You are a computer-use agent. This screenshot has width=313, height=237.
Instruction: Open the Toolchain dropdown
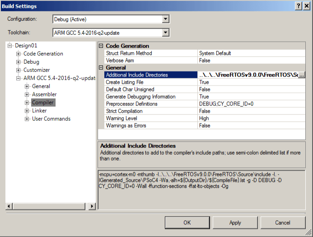[x=165, y=33]
